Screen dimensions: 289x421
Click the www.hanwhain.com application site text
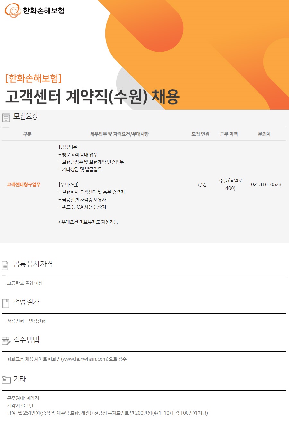click(86, 359)
